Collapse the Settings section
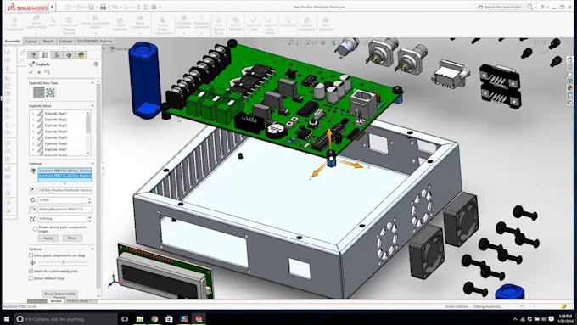Viewport: 577px width, 325px height. [x=92, y=164]
